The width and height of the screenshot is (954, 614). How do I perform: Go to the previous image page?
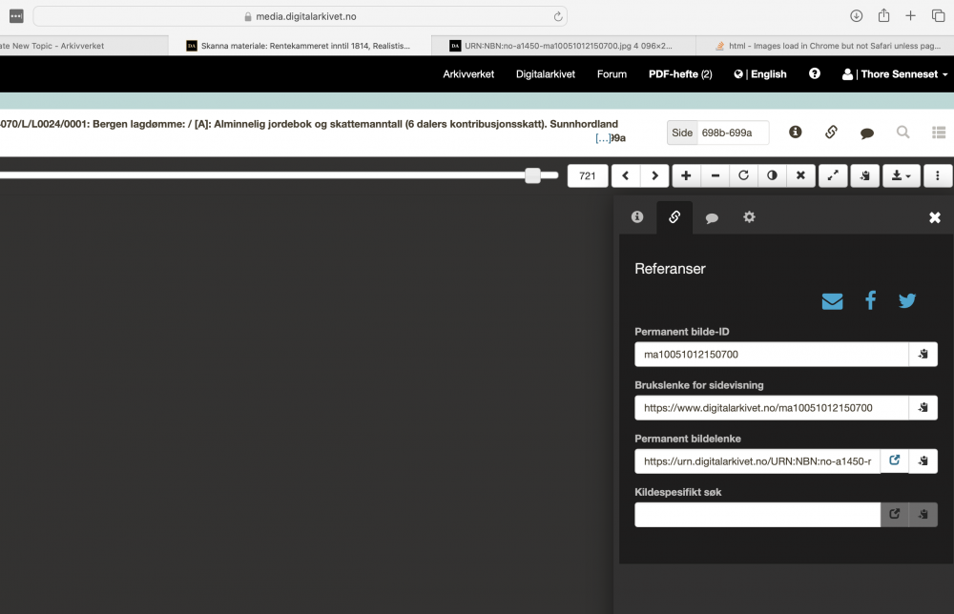(x=626, y=175)
